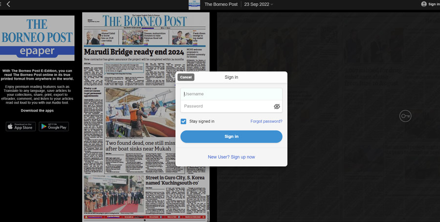Open New User? Sign up now link

click(231, 157)
